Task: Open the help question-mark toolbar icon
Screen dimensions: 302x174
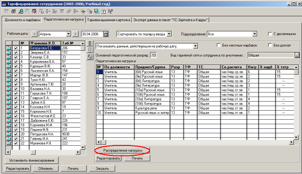Action: point(103,12)
